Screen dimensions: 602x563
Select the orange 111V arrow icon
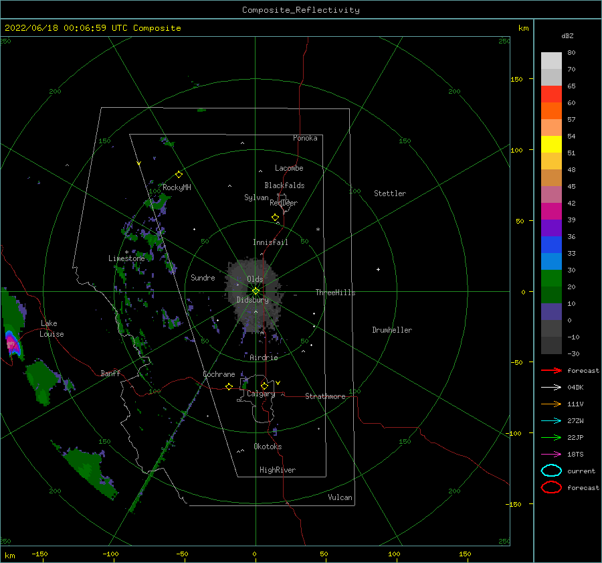551,404
